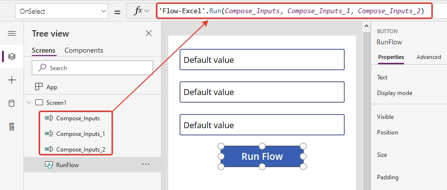This screenshot has width=447, height=190.
Task: Click the Display mode property label
Action: 395,93
